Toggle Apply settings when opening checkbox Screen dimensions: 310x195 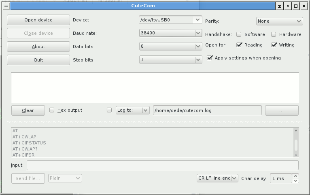pos(210,58)
